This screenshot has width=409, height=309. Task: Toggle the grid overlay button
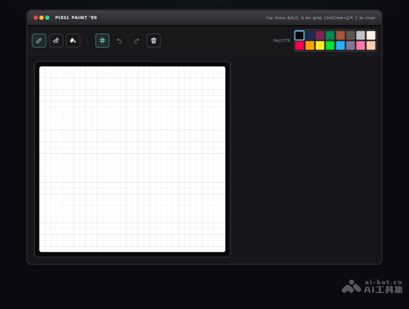pyautogui.click(x=102, y=41)
